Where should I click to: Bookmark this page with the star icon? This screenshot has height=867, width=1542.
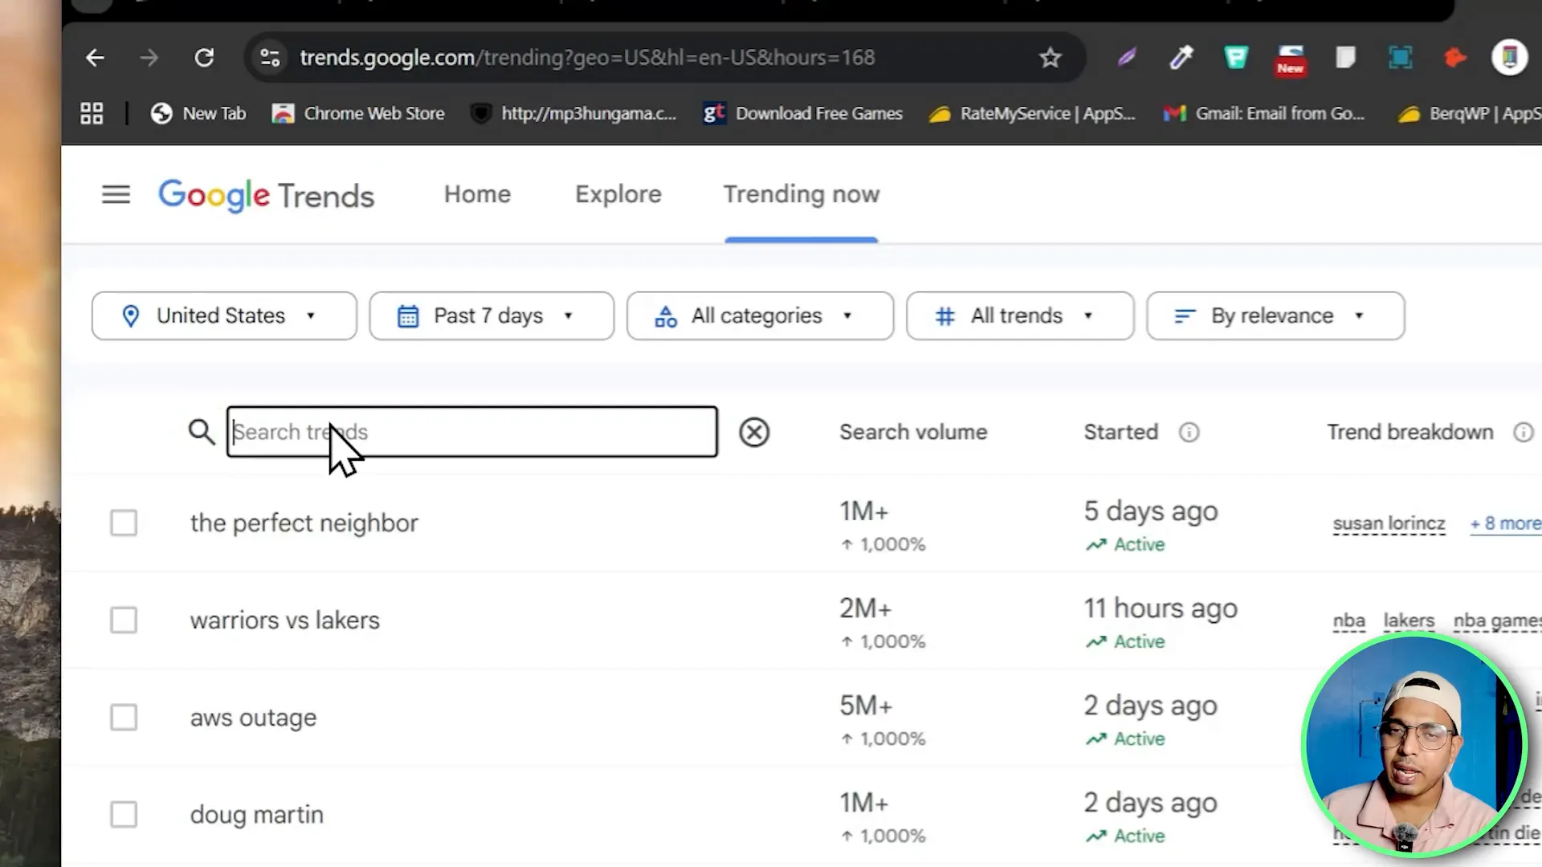coord(1050,57)
